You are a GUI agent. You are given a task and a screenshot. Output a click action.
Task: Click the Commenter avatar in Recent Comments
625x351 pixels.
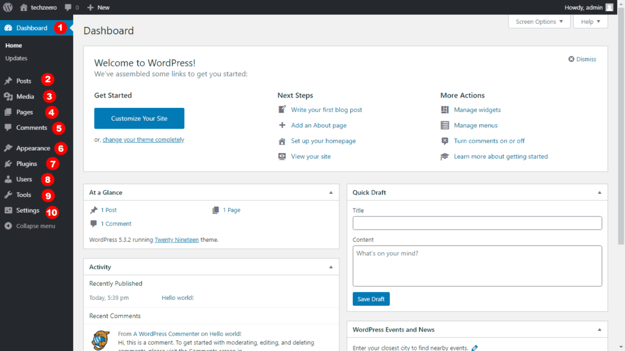coord(101,340)
